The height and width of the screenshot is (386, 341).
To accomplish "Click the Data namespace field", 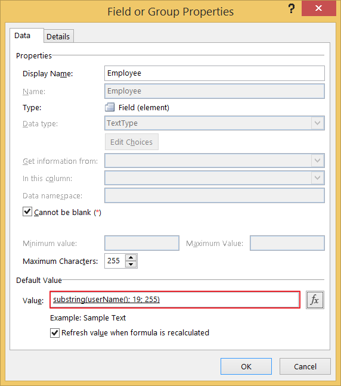I will pyautogui.click(x=215, y=195).
